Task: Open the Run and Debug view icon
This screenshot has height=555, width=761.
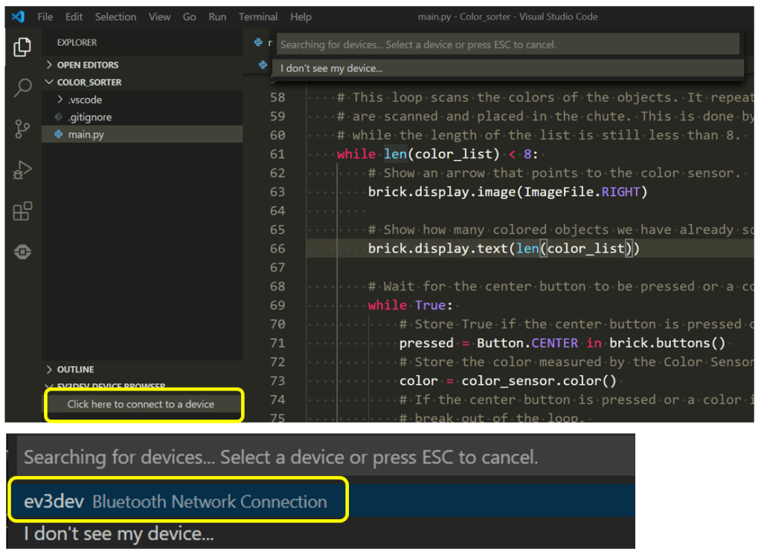Action: (x=22, y=170)
